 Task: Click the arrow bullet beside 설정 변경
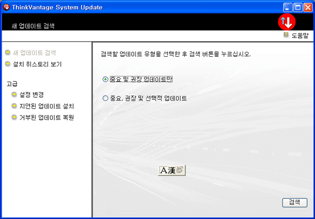click(x=14, y=94)
